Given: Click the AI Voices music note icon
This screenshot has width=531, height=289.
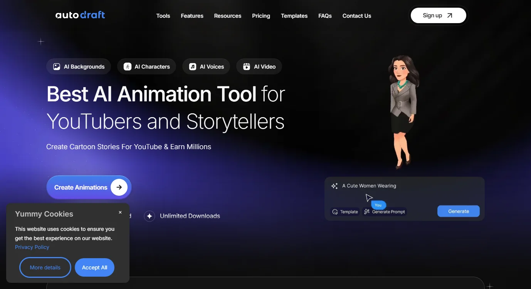Looking at the screenshot, I should (193, 67).
